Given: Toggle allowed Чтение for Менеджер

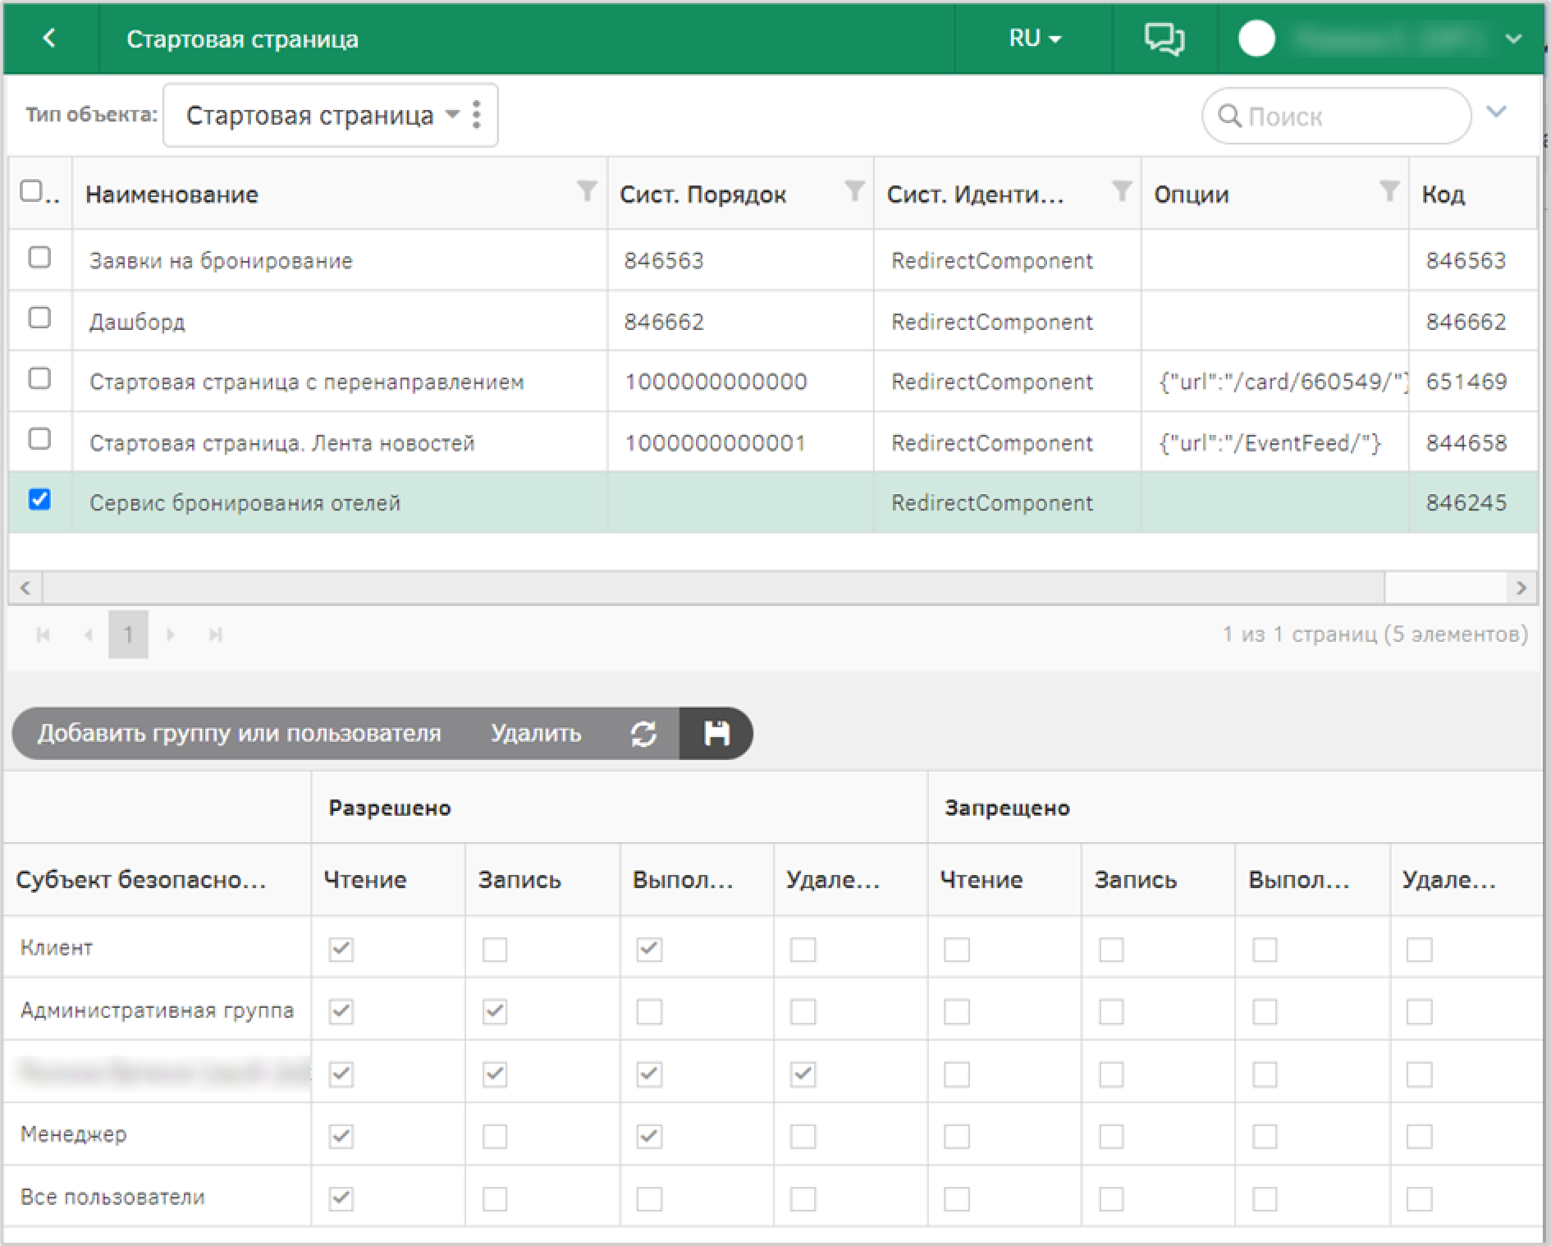Looking at the screenshot, I should (341, 1137).
